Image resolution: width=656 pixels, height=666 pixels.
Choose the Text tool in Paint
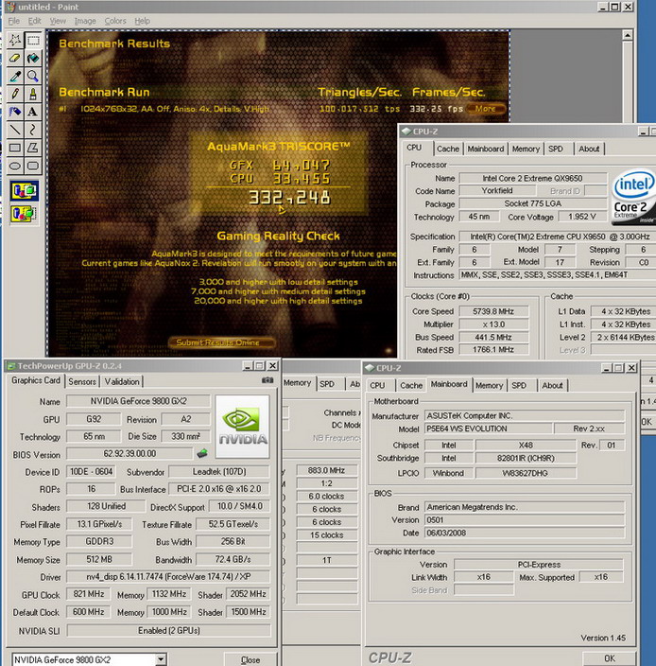[33, 112]
